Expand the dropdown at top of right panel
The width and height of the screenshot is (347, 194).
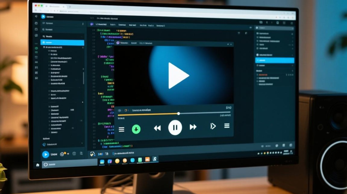pos(292,28)
